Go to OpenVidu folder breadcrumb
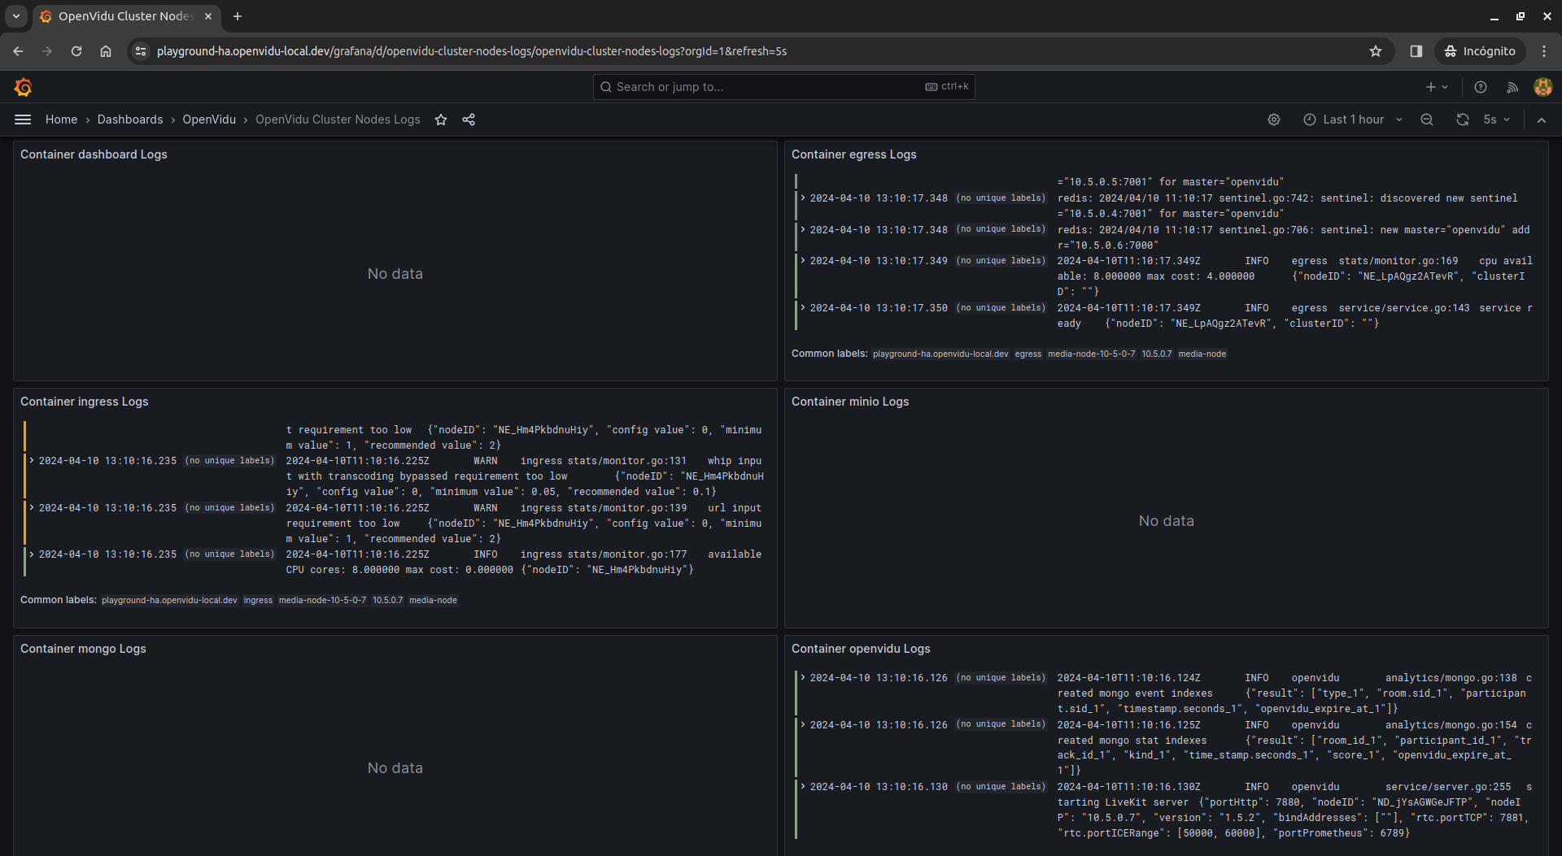 tap(209, 119)
